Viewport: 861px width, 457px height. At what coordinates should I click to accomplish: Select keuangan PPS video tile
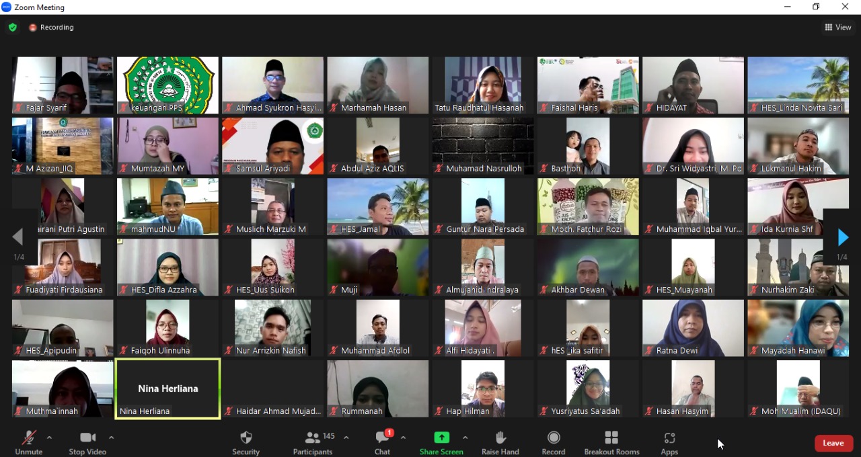(x=168, y=85)
